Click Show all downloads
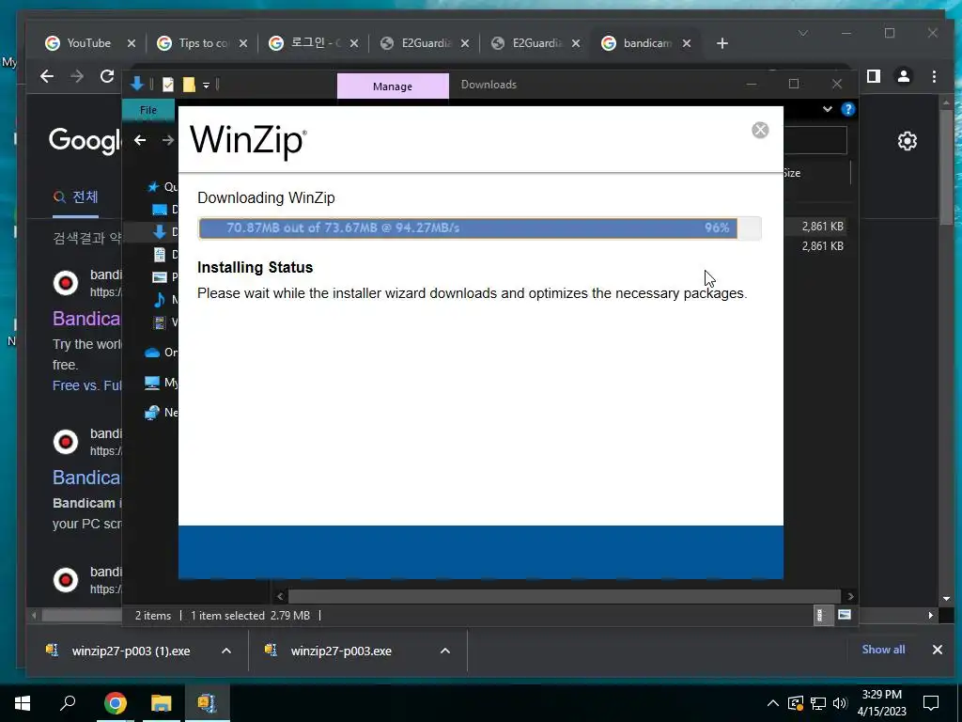 [883, 650]
